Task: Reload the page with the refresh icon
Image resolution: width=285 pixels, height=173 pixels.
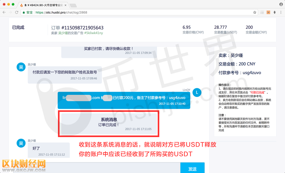Action: coord(16,12)
